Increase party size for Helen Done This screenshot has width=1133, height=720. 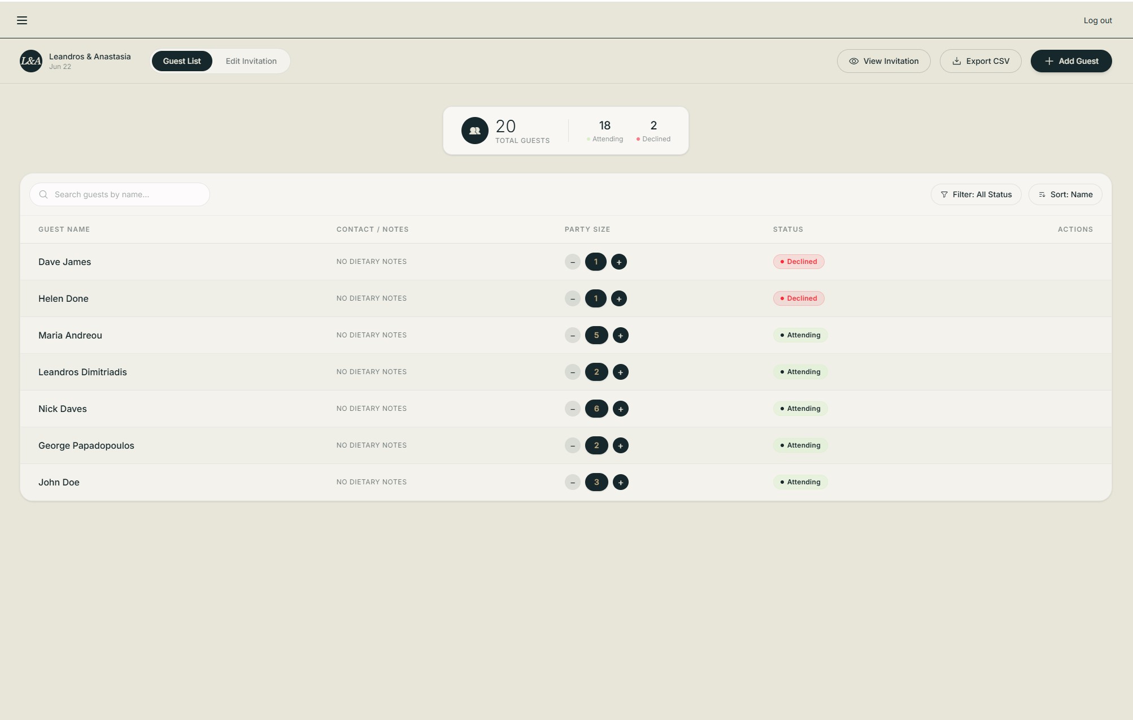(x=619, y=298)
